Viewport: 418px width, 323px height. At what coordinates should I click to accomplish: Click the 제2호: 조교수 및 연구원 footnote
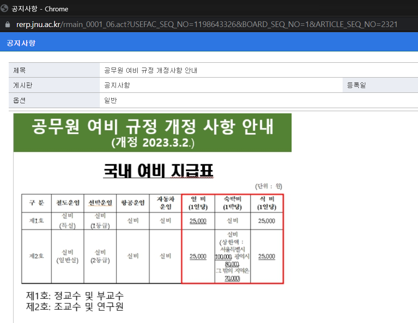pos(75,307)
